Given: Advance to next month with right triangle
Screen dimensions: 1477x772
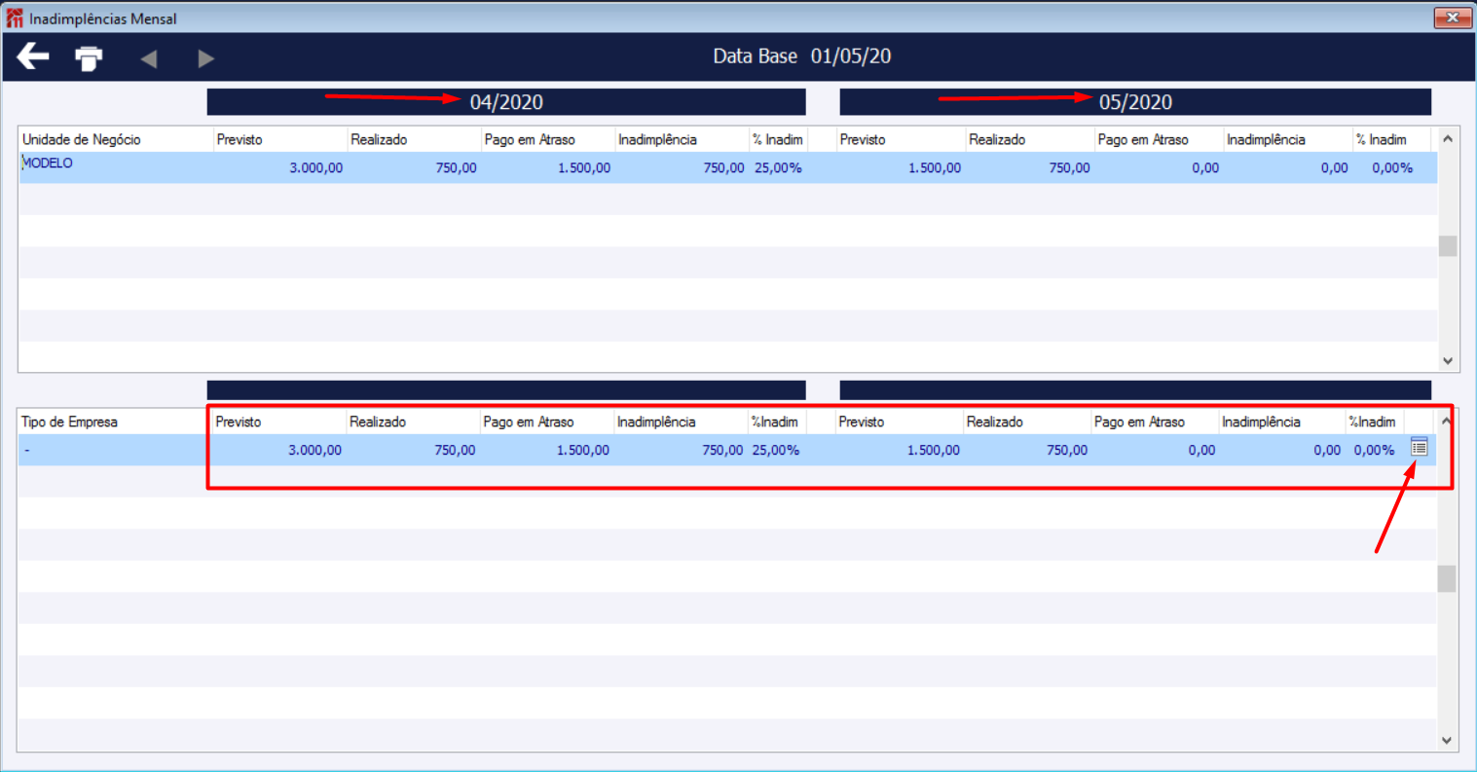Looking at the screenshot, I should [x=205, y=58].
